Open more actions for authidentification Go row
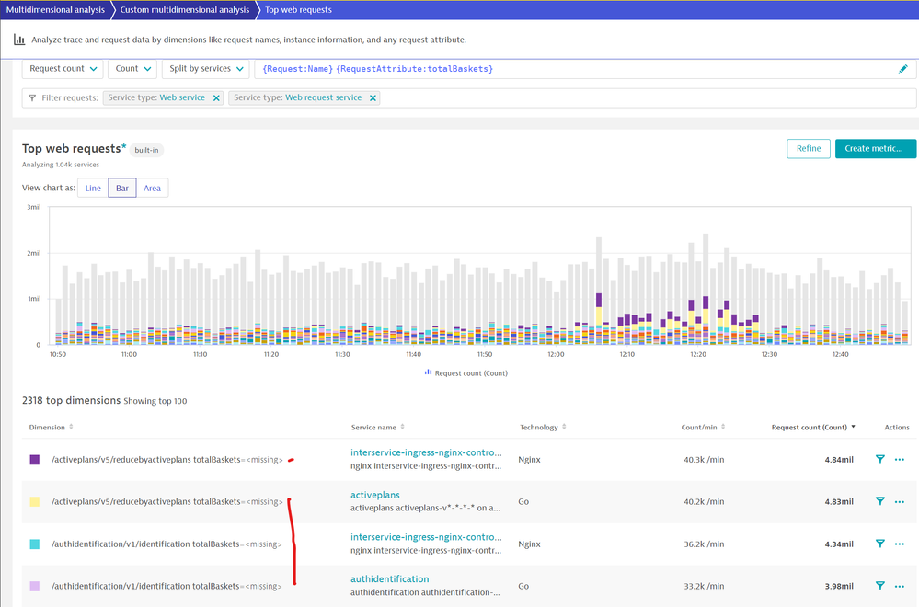919x607 pixels. pos(900,585)
